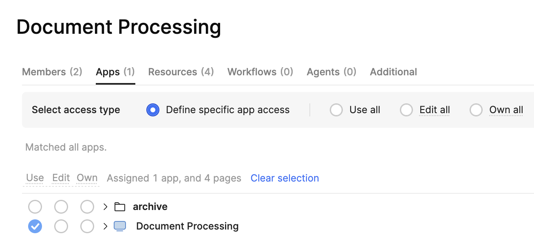Enable Own access for Document Processing app
The height and width of the screenshot is (245, 534).
click(87, 226)
